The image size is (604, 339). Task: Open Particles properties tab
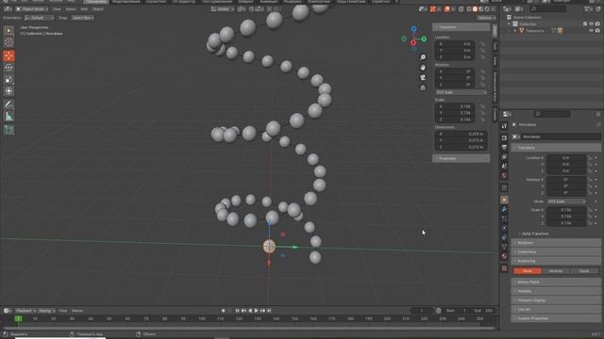(x=504, y=218)
